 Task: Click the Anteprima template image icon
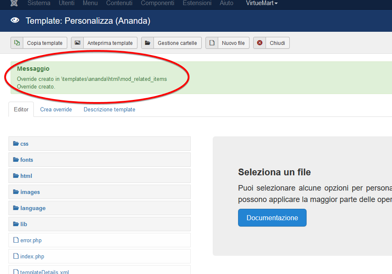click(x=77, y=43)
